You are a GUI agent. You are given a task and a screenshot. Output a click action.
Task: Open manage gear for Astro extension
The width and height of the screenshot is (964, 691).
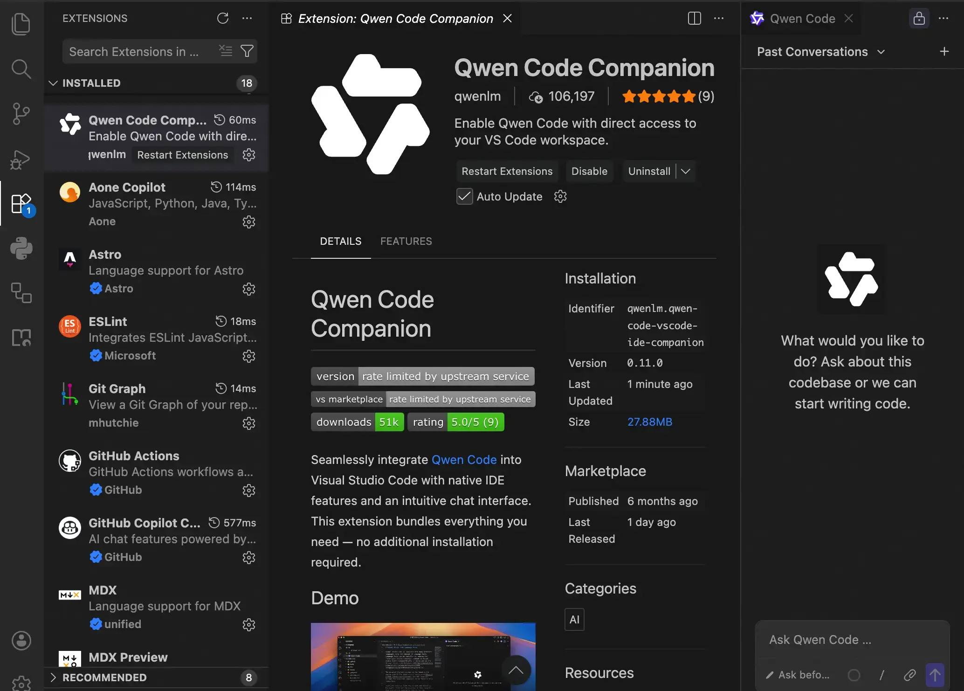pyautogui.click(x=249, y=289)
